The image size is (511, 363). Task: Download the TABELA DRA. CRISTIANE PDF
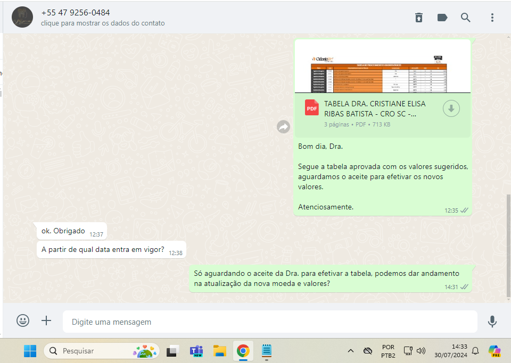(451, 108)
